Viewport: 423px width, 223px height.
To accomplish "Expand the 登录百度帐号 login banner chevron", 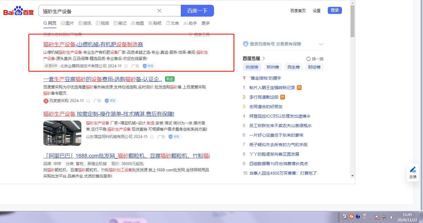I will (321, 44).
